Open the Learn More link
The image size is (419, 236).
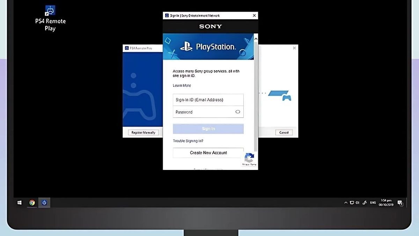click(182, 85)
